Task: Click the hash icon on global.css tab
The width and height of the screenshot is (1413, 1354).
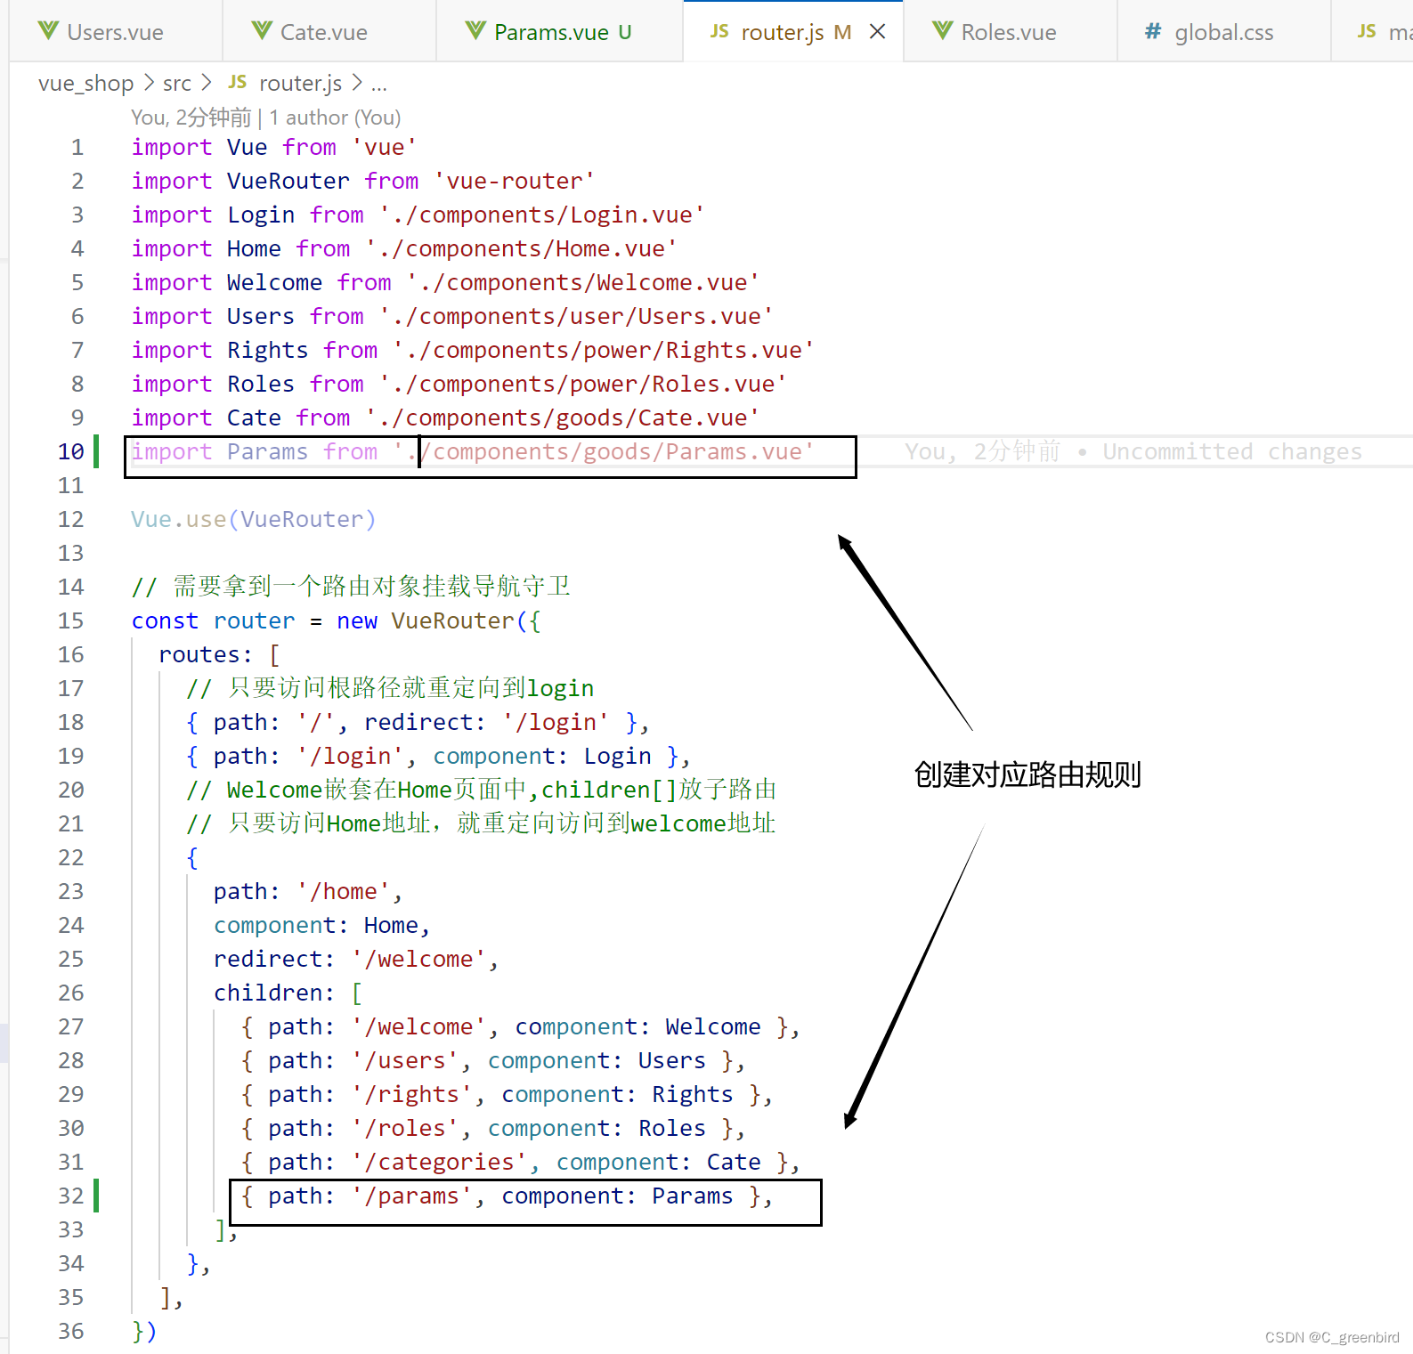Action: (1153, 31)
